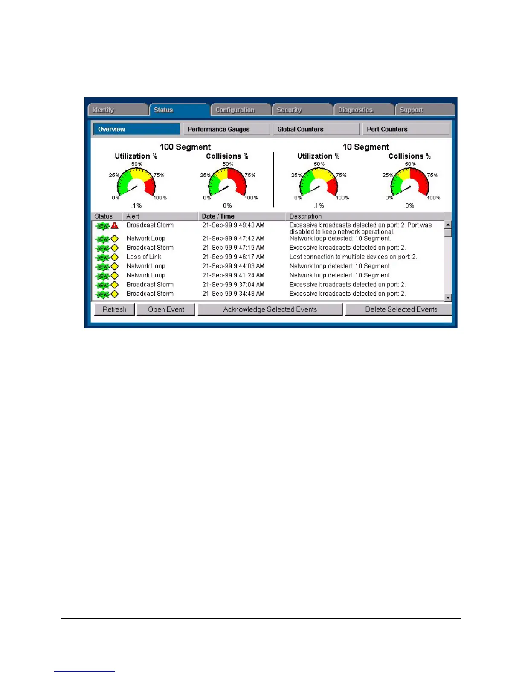The width and height of the screenshot is (522, 675).
Task: Open Port Counters page
Action: (x=406, y=129)
